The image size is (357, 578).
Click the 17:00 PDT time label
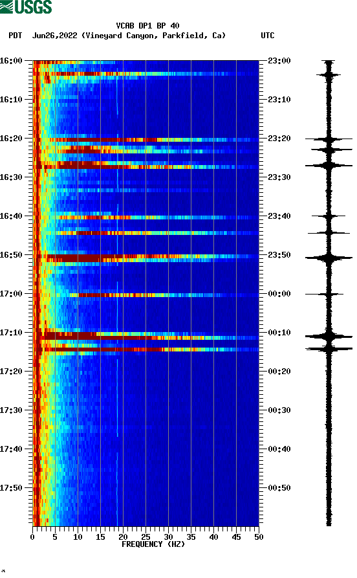11,294
